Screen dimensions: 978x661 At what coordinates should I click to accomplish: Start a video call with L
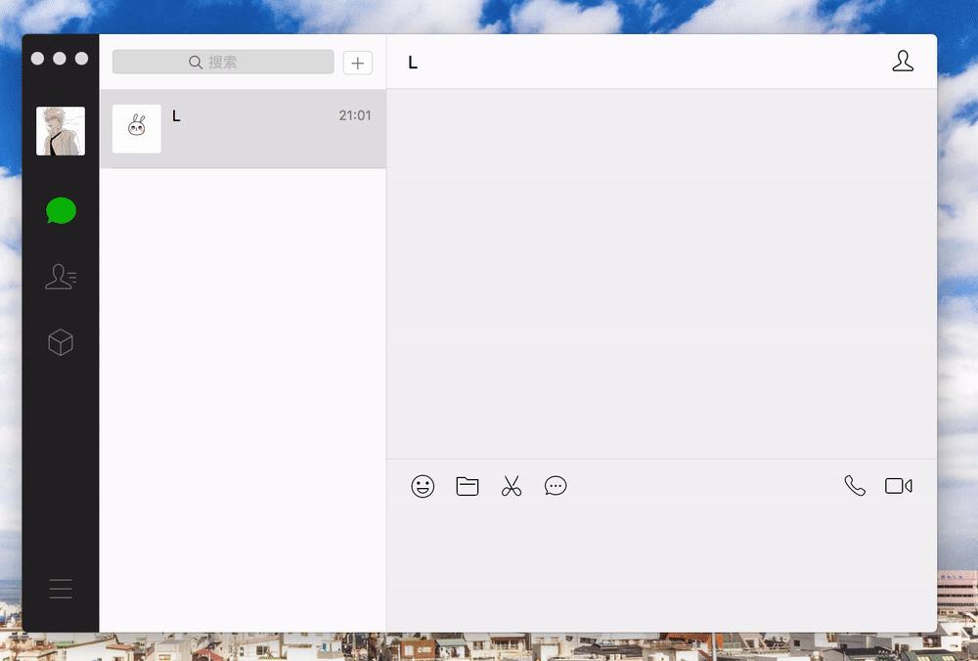898,486
